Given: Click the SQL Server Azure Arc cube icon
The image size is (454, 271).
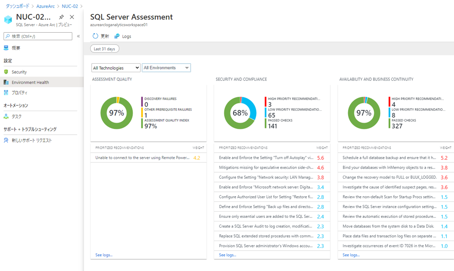Looking at the screenshot, I should click(x=8, y=19).
